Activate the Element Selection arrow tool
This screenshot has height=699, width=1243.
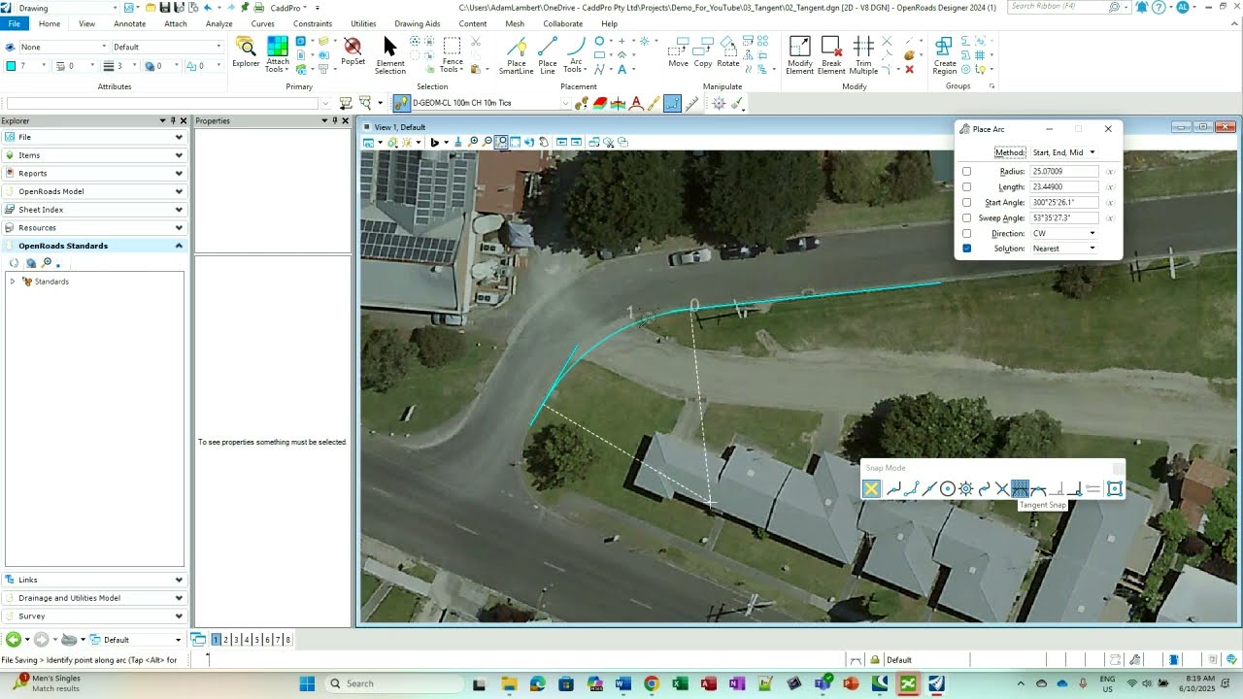(390, 55)
